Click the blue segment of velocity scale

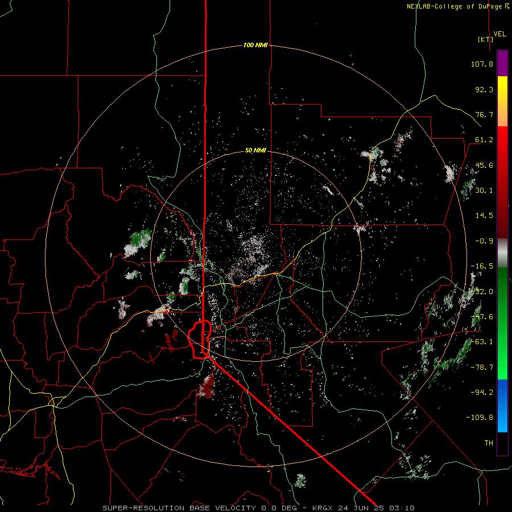pyautogui.click(x=502, y=406)
